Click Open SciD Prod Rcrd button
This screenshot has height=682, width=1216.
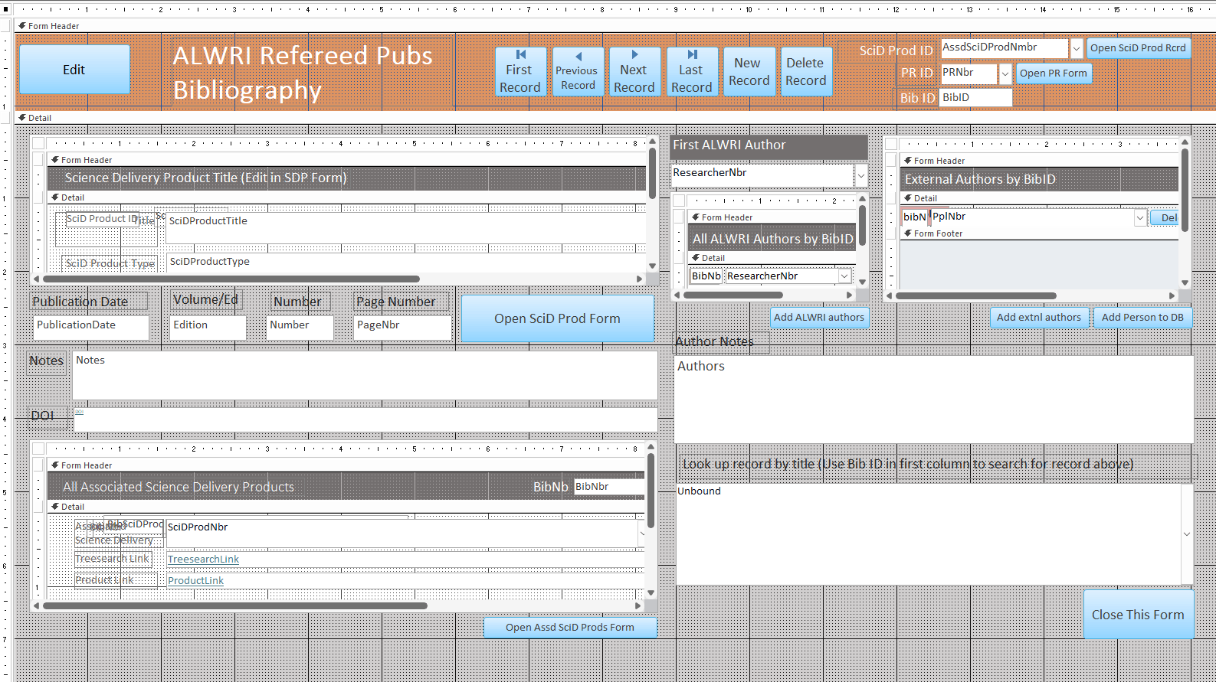tap(1138, 47)
